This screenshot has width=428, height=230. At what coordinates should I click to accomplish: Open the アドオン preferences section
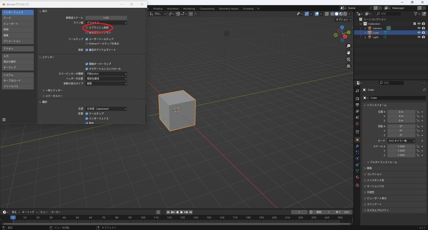coord(17,48)
